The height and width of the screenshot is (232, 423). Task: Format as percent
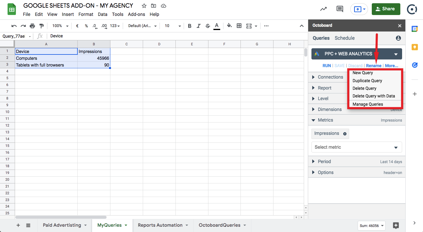[x=86, y=26]
